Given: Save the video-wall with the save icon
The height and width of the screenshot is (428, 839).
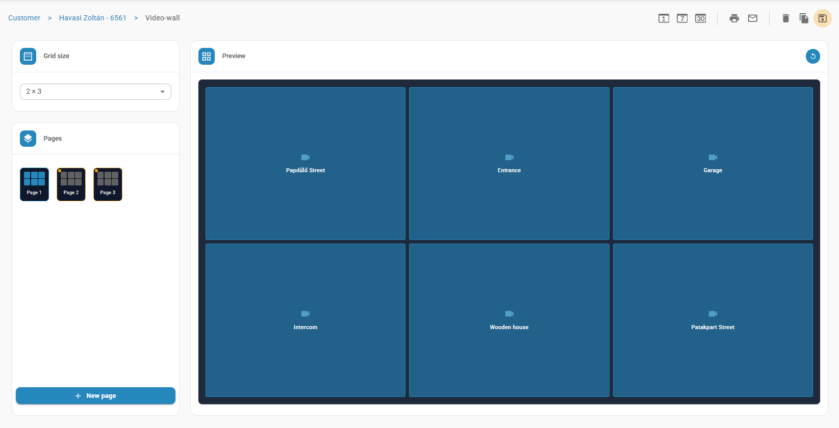Looking at the screenshot, I should 822,18.
